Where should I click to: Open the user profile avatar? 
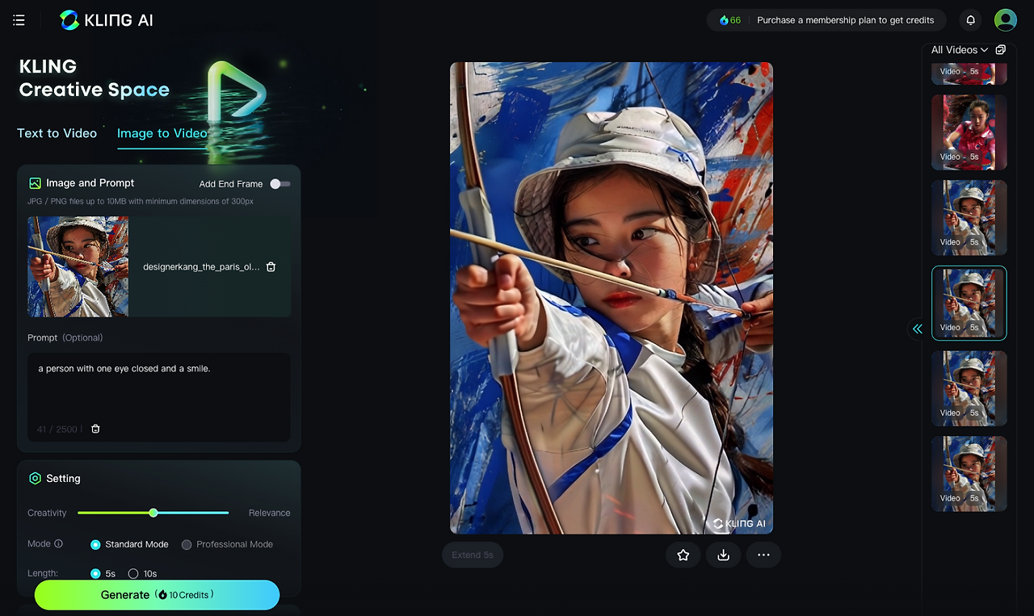[1006, 20]
